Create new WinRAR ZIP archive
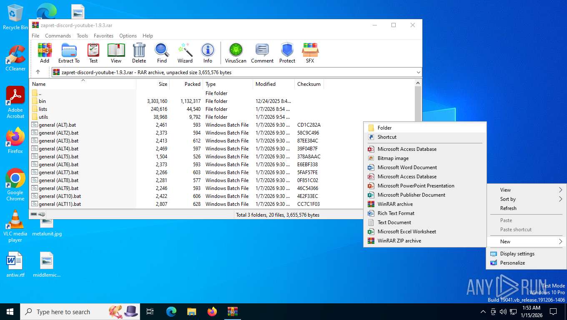Screen dimensions: 567x320 pyautogui.click(x=425, y=241)
